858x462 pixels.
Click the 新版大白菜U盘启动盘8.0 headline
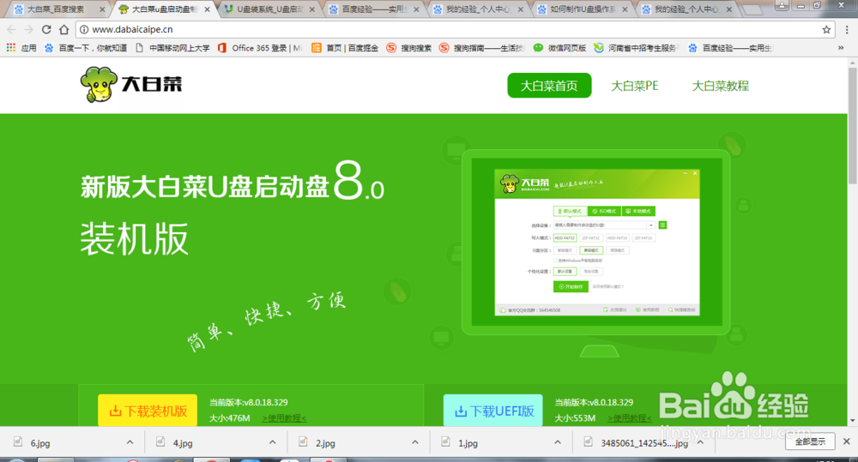coord(233,182)
